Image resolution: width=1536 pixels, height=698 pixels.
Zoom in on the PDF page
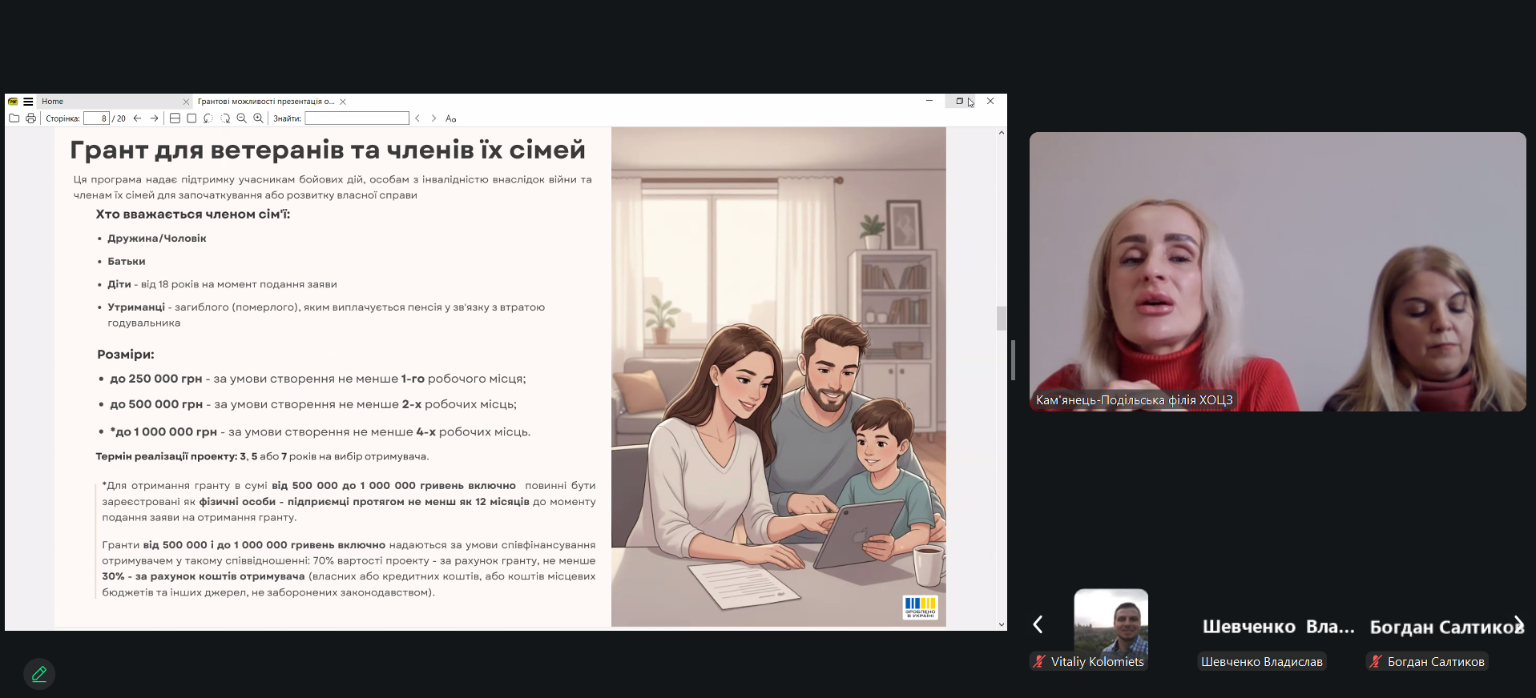pyautogui.click(x=259, y=118)
